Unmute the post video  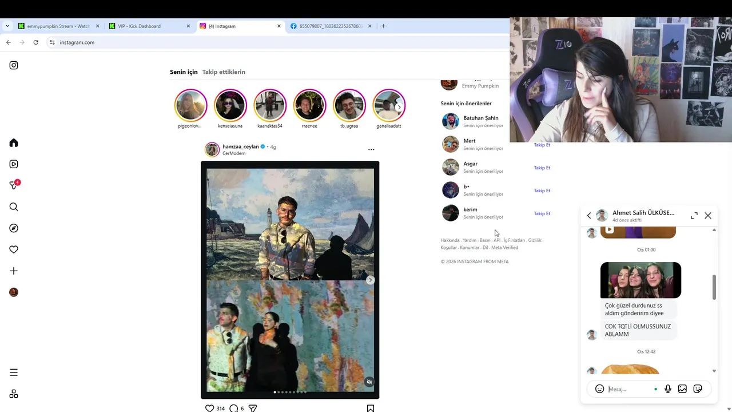tap(369, 382)
